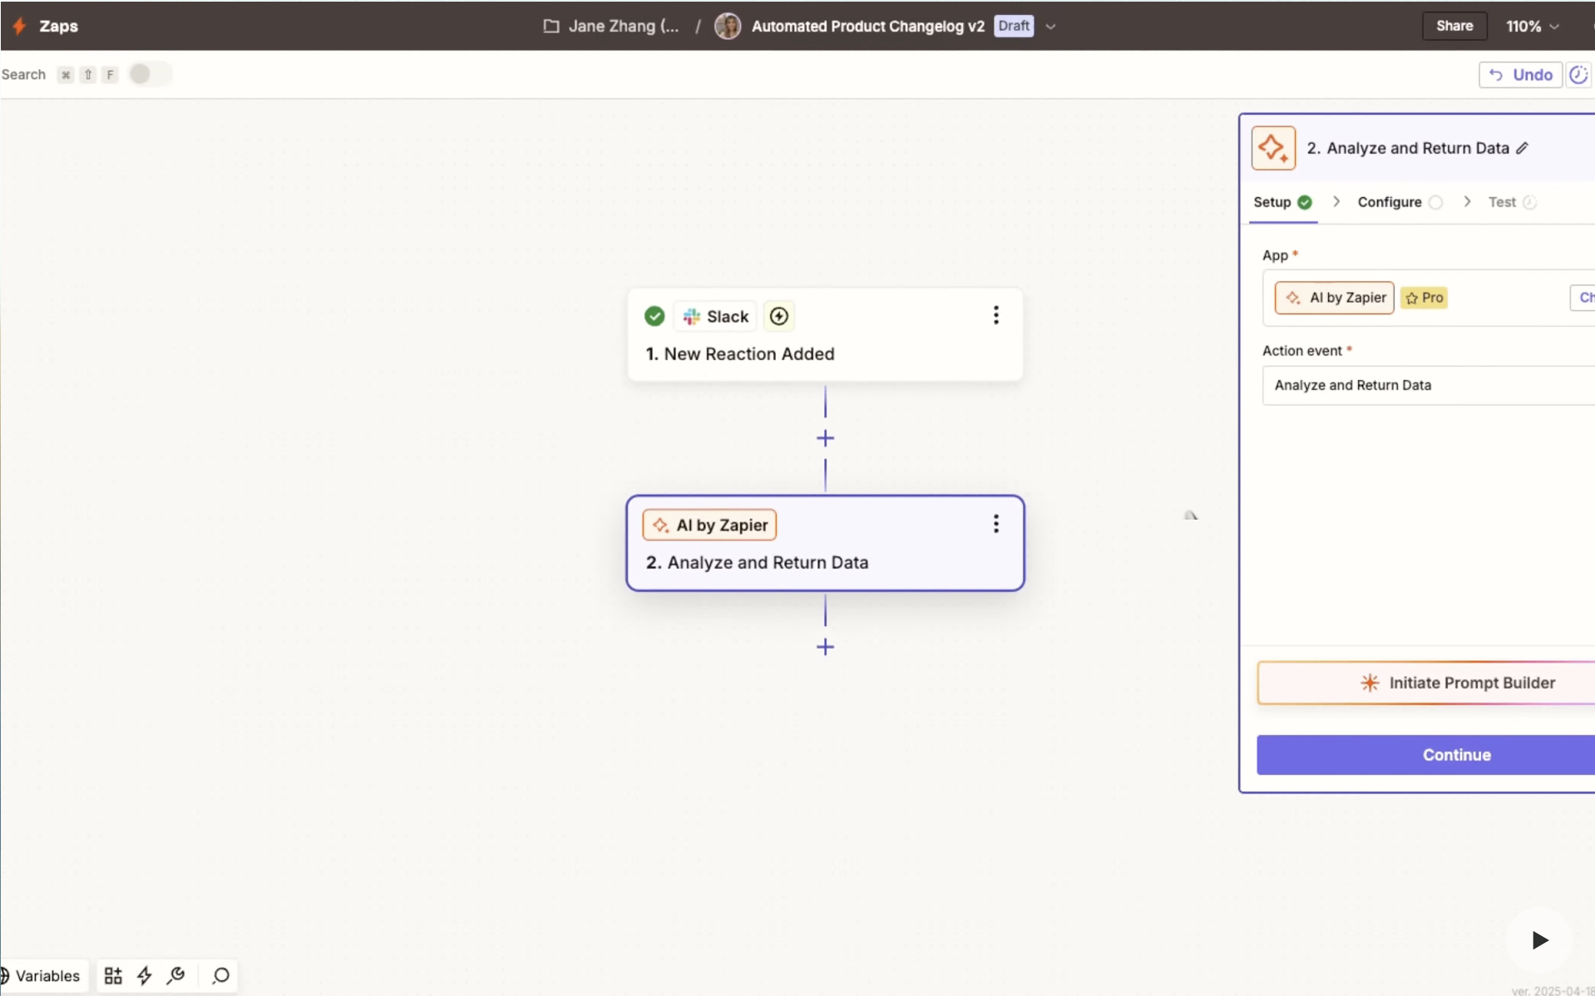Expand the chevron next to the Draft badge
The image size is (1595, 996).
tap(1051, 27)
